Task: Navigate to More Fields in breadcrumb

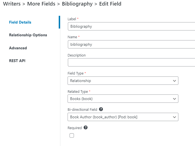Action: coord(41,4)
